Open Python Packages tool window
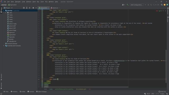 coord(41,92)
